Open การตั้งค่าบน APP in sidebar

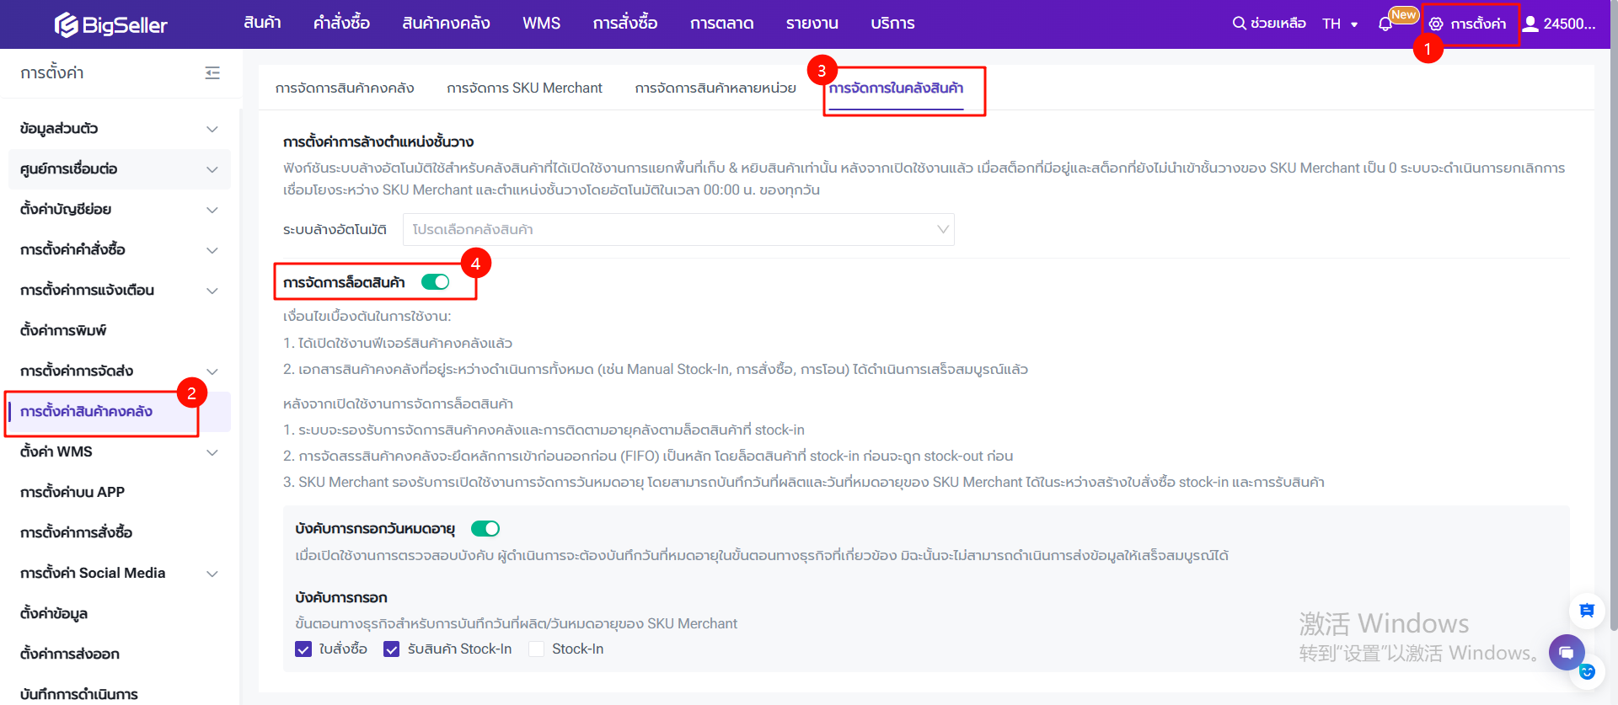coord(72,492)
